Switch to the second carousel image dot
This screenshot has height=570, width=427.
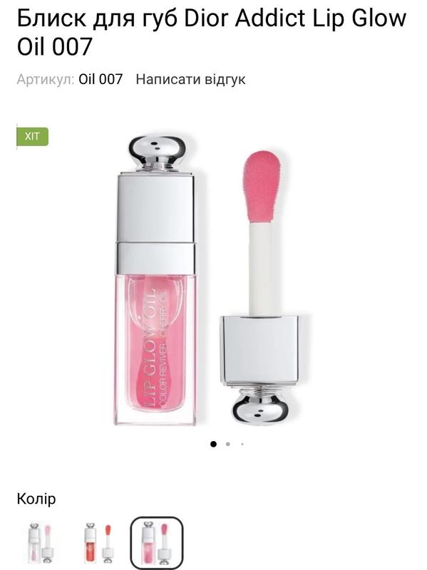tap(227, 444)
